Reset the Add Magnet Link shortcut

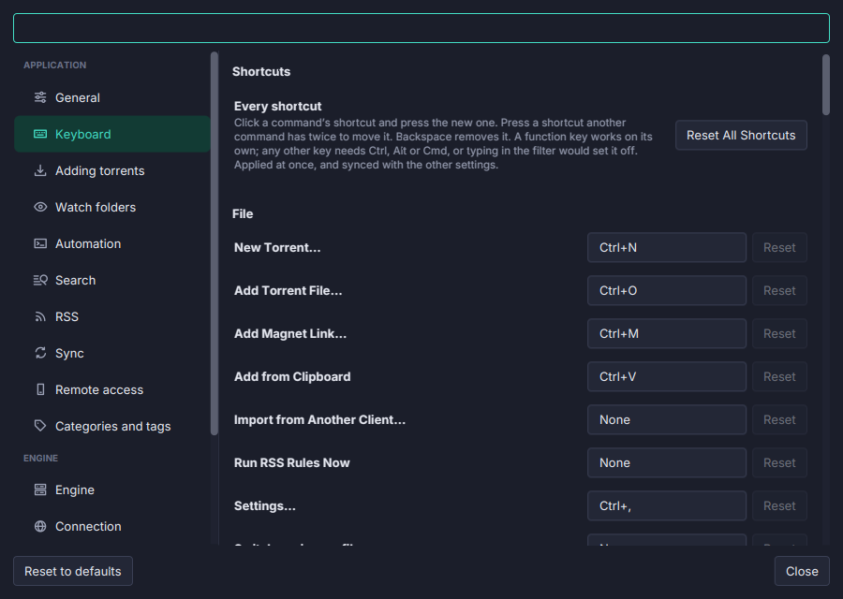(x=779, y=333)
